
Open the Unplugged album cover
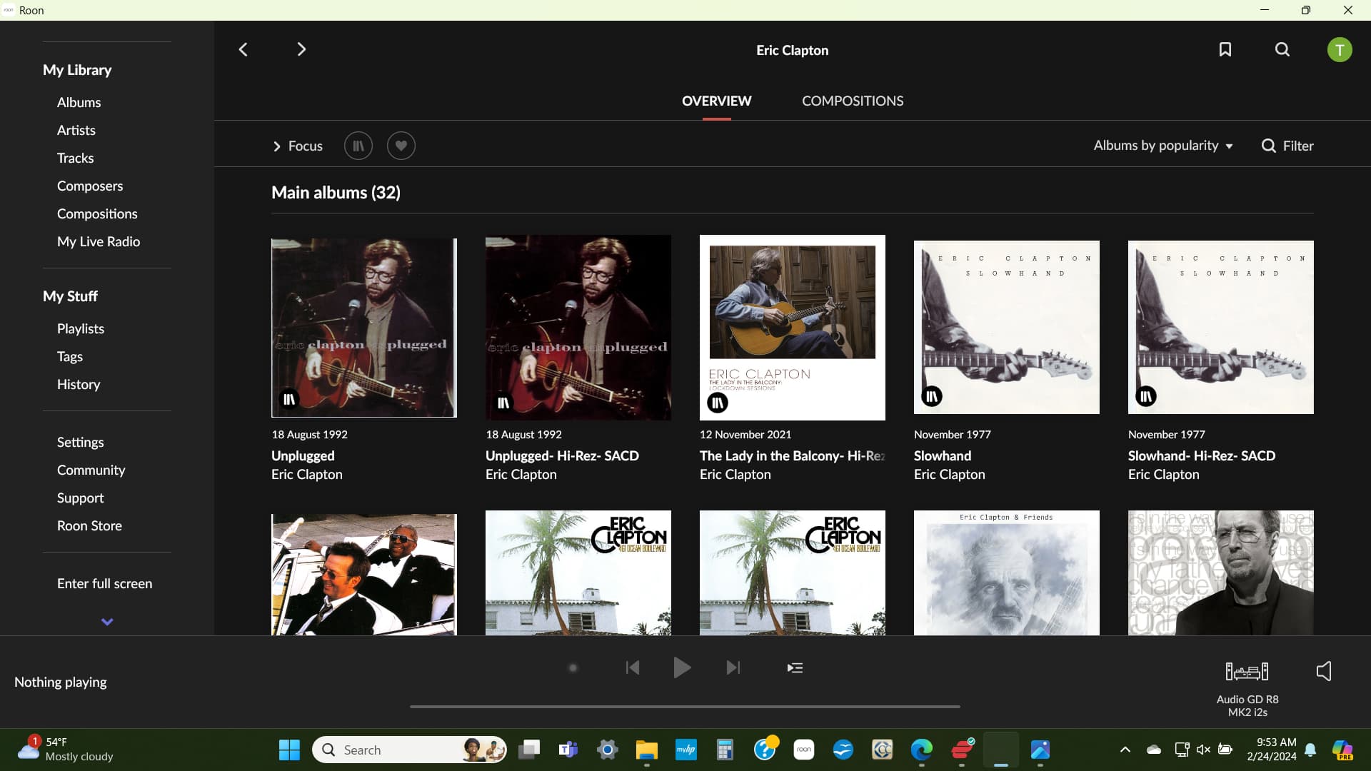click(x=364, y=328)
